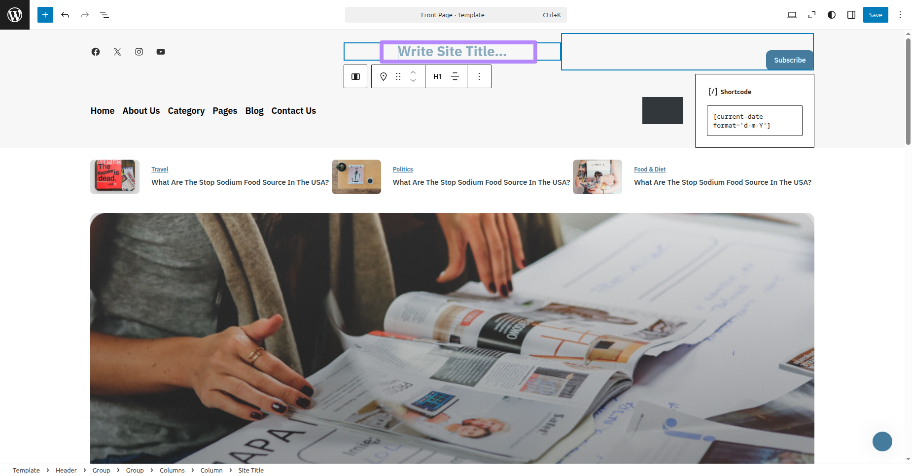The image size is (912, 476).
Task: Open the Styles half-circle icon
Action: point(832,15)
